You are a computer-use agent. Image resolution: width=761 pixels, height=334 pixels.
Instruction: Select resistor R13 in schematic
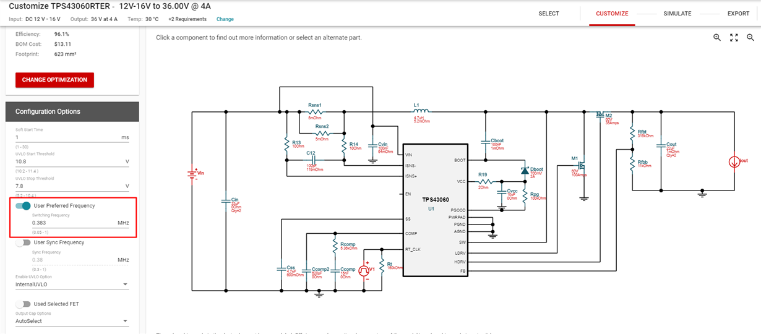(x=286, y=145)
